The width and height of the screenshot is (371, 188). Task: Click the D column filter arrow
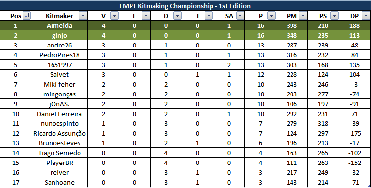177,16
